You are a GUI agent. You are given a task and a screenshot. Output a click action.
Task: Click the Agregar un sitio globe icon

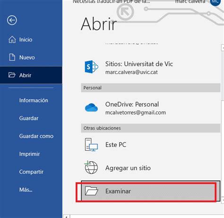tap(91, 168)
